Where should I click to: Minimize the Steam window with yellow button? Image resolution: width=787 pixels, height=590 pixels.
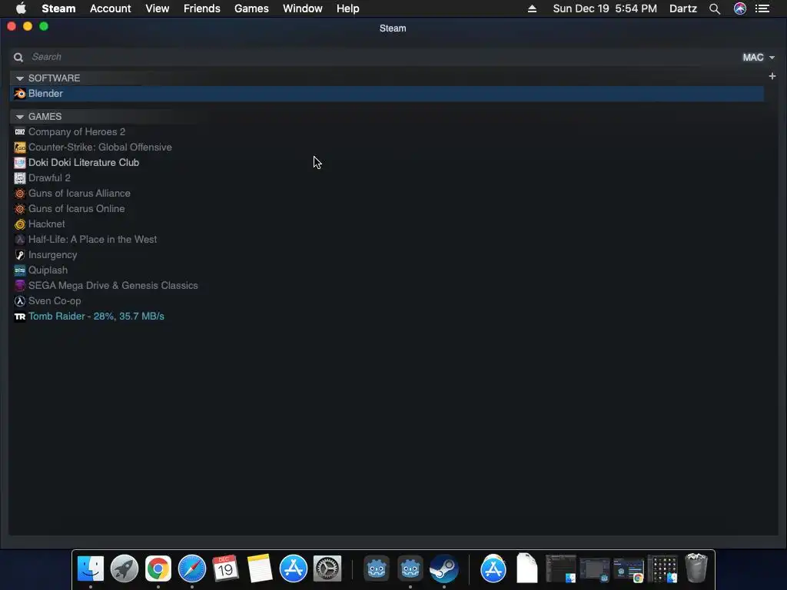[28, 26]
